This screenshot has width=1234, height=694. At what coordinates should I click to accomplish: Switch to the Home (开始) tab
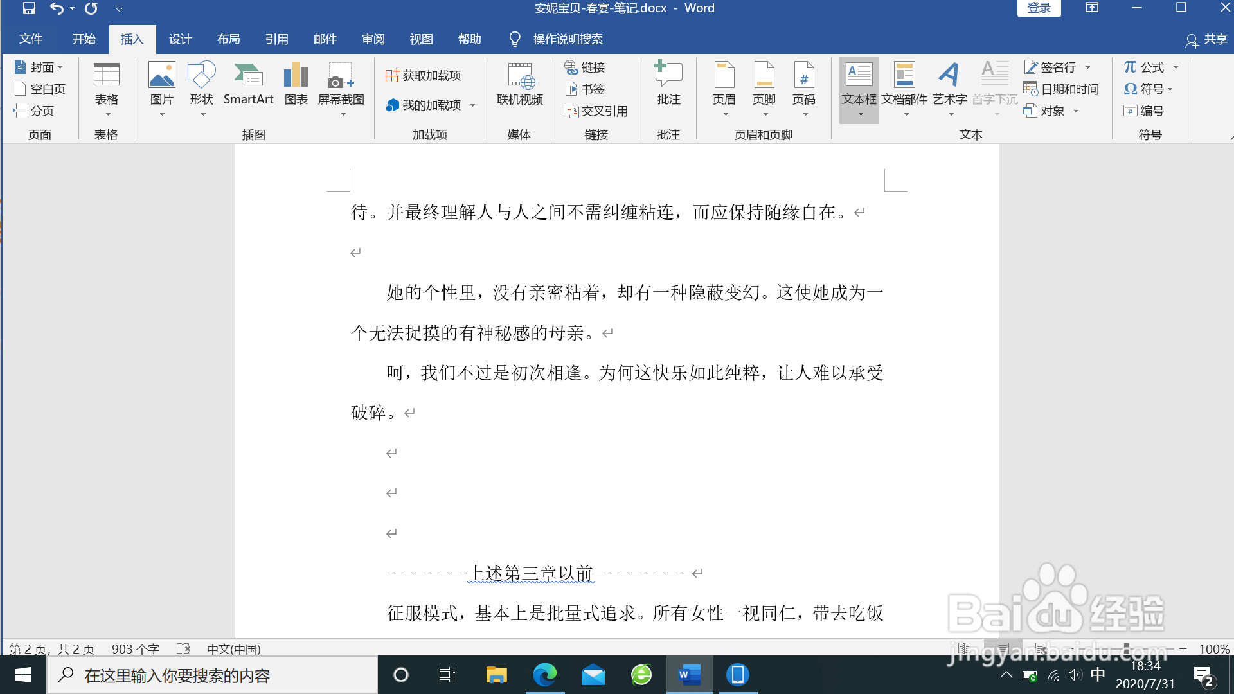[x=84, y=39]
